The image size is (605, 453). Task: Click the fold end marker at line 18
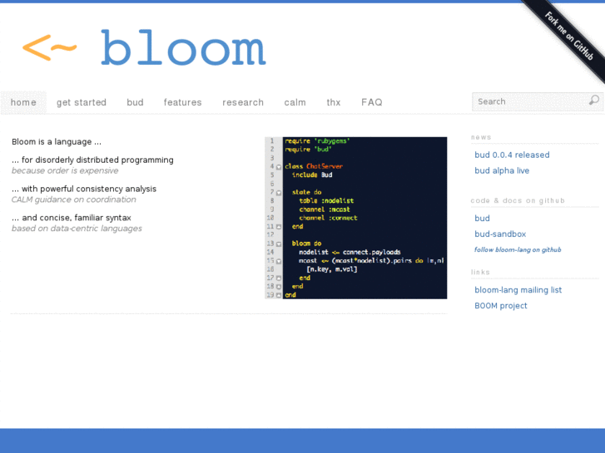click(279, 287)
